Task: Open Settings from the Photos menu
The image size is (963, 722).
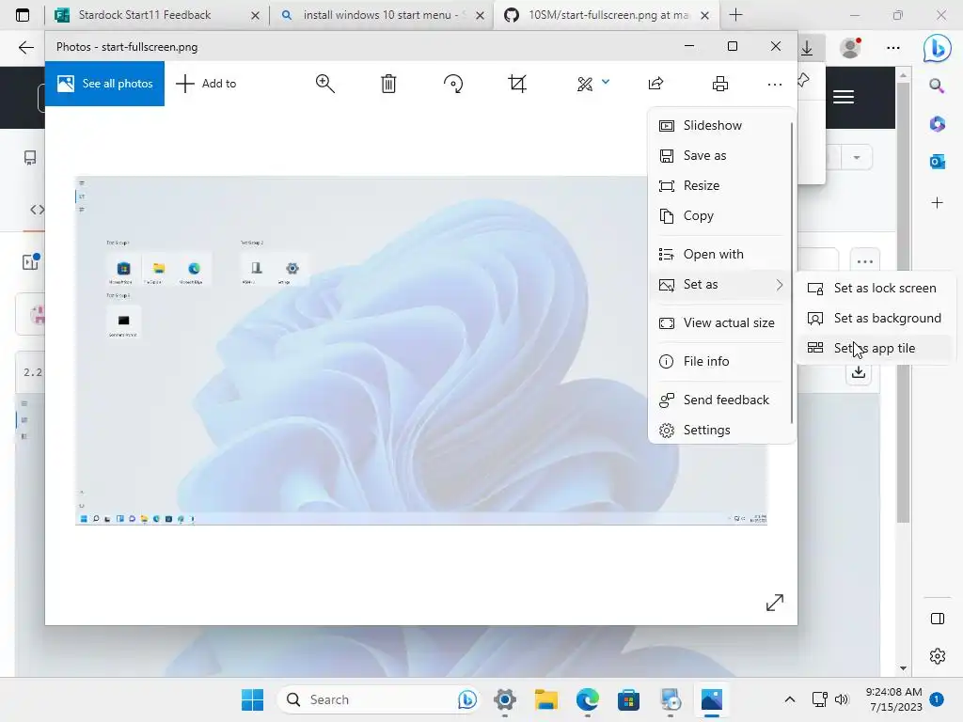Action: pyautogui.click(x=720, y=430)
